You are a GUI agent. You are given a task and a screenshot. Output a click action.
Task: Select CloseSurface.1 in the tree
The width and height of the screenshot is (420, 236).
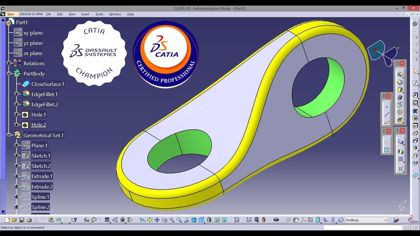48,84
